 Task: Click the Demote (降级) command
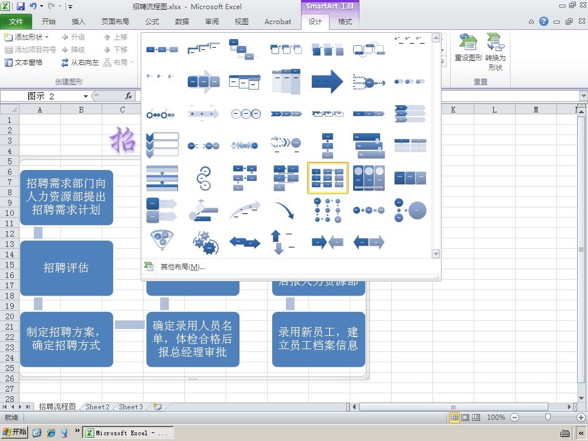[x=73, y=49]
